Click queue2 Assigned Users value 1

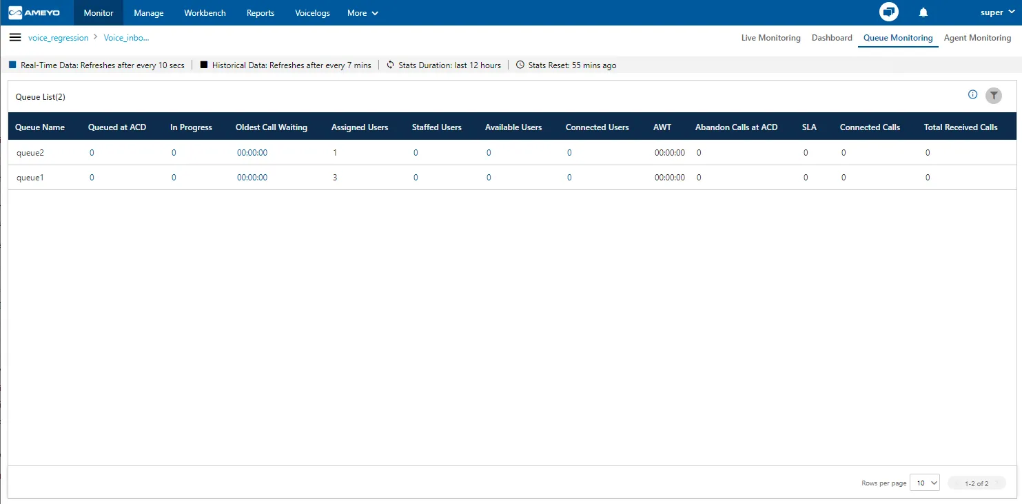(x=335, y=153)
